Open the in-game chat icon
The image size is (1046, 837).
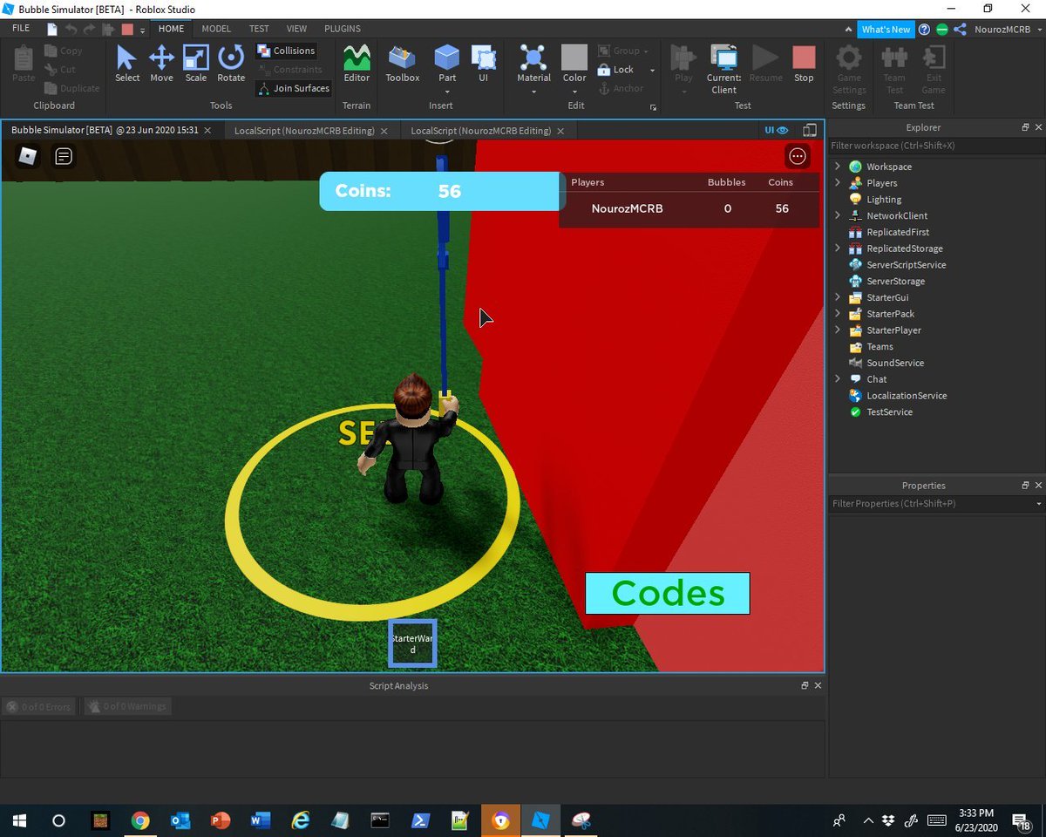[x=64, y=156]
